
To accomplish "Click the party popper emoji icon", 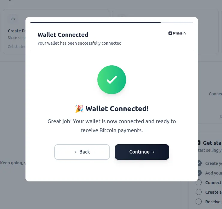I will coord(79,109).
